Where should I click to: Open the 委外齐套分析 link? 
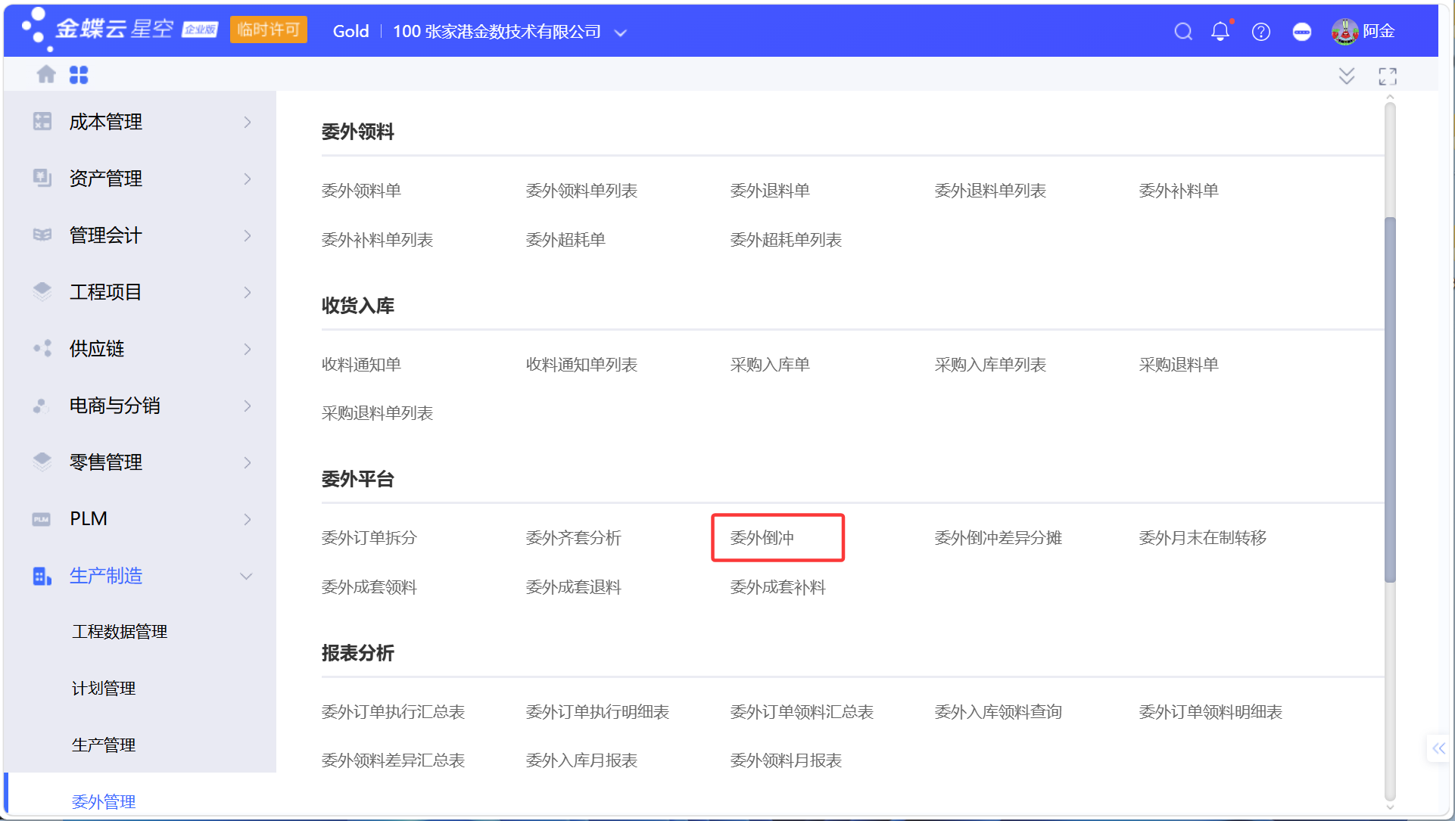[573, 537]
